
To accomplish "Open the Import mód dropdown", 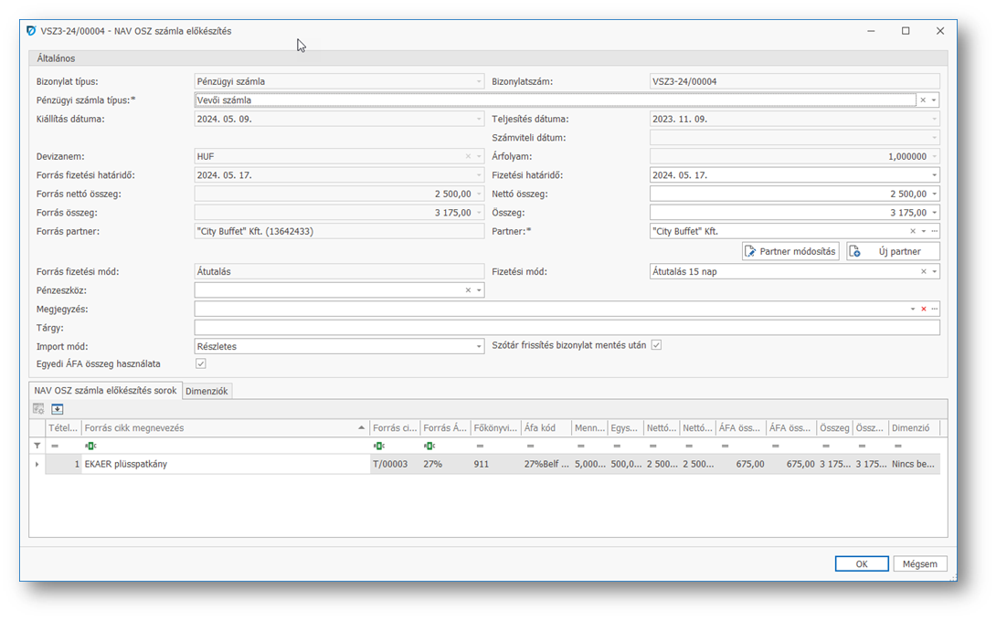I will 479,347.
